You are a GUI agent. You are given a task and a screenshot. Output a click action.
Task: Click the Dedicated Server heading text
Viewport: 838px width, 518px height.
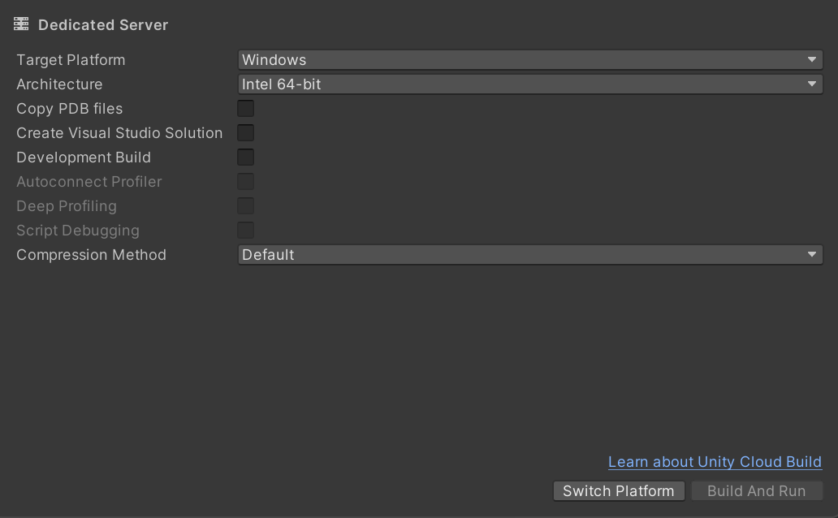103,25
